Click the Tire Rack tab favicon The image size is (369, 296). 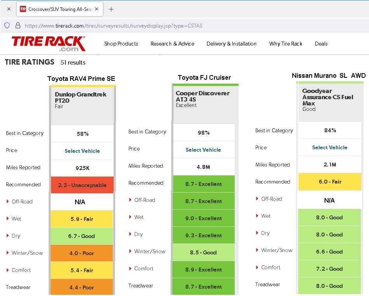(x=23, y=9)
